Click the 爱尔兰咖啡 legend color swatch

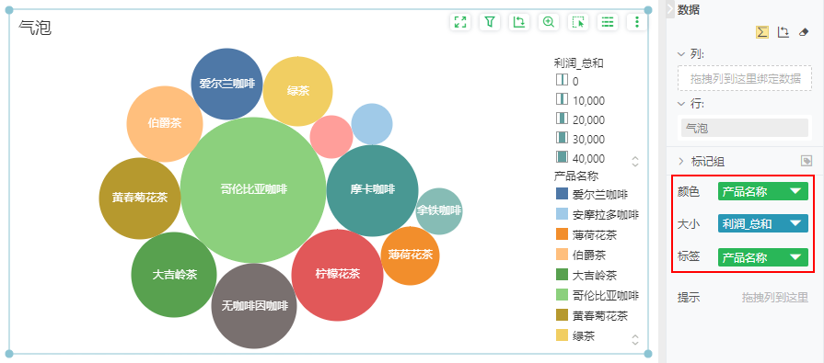pos(562,194)
